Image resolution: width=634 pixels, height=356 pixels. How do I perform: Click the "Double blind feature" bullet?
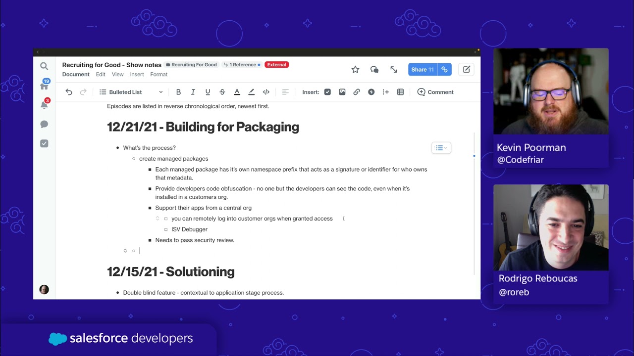pyautogui.click(x=203, y=293)
